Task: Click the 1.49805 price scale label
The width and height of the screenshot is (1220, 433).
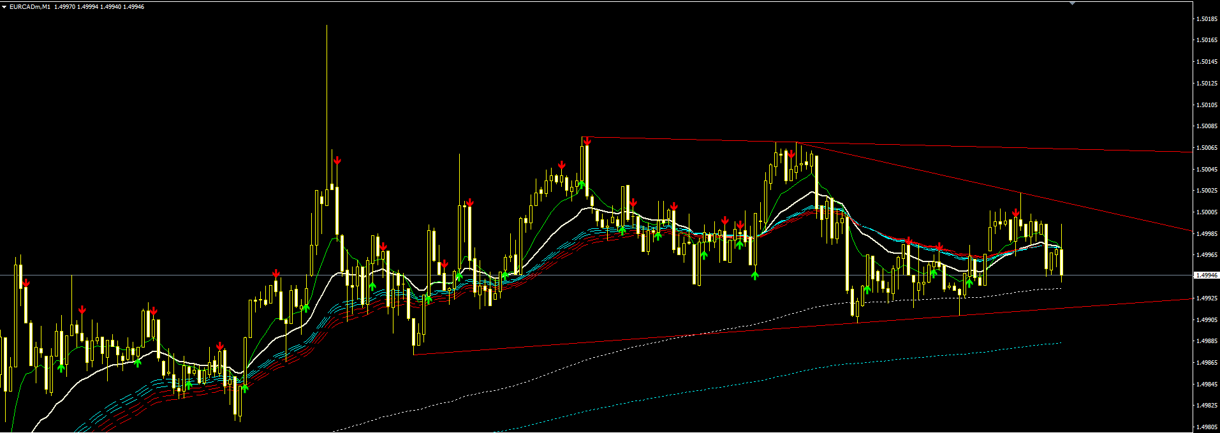Action: [1207, 427]
